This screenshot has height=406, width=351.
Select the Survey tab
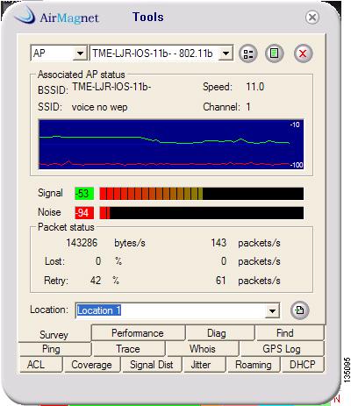coord(54,335)
